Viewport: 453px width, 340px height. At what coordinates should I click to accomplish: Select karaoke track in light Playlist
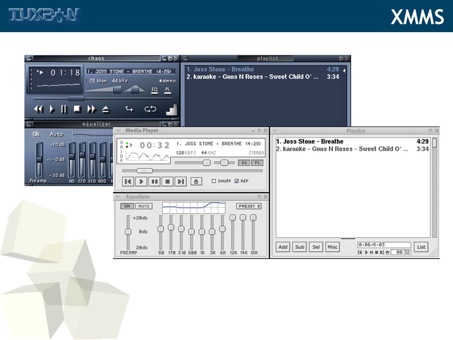pyautogui.click(x=352, y=149)
